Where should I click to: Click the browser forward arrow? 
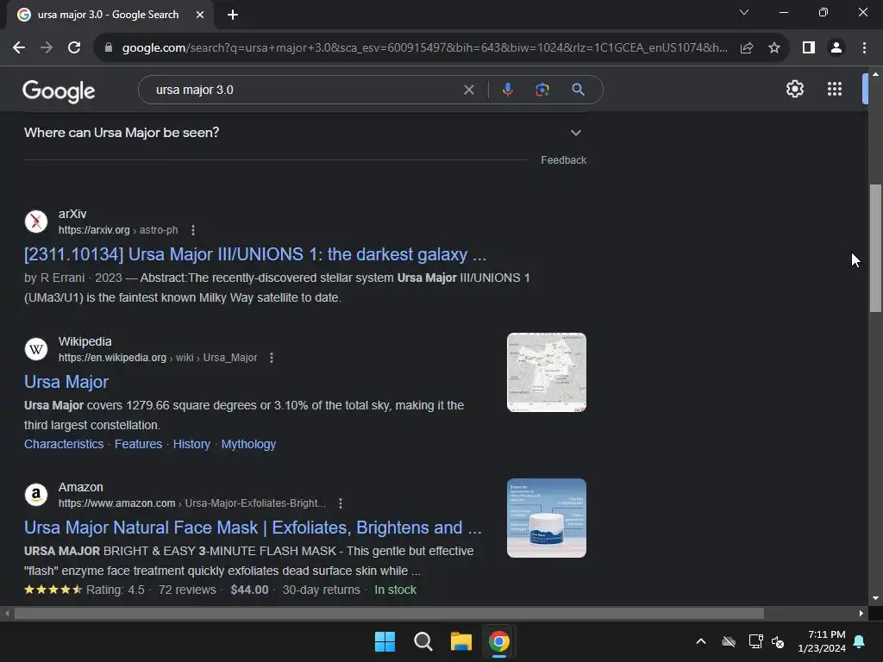[x=47, y=48]
